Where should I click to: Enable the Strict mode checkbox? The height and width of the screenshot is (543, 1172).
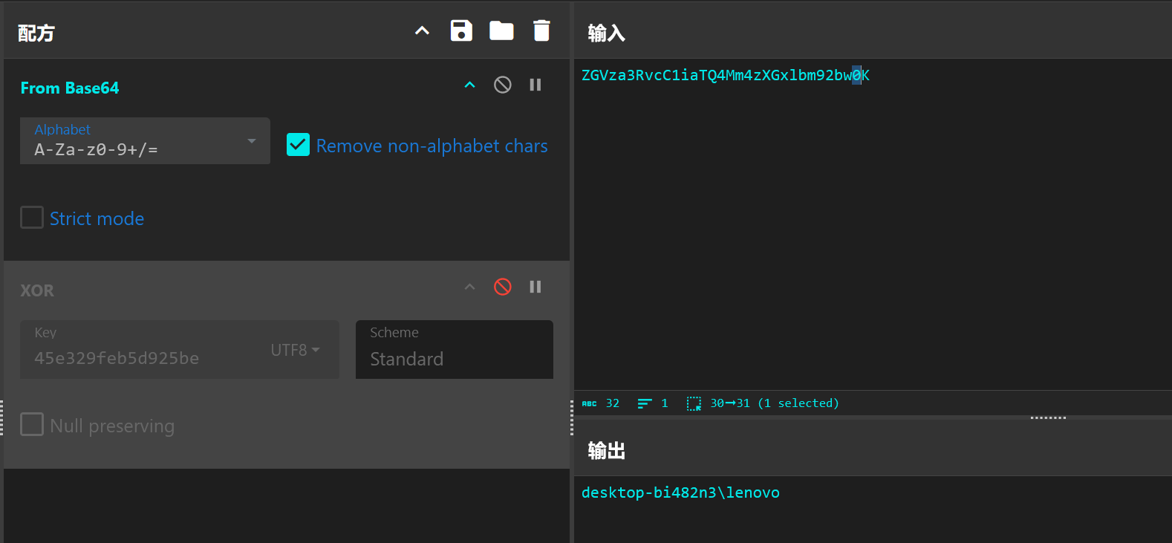coord(32,218)
